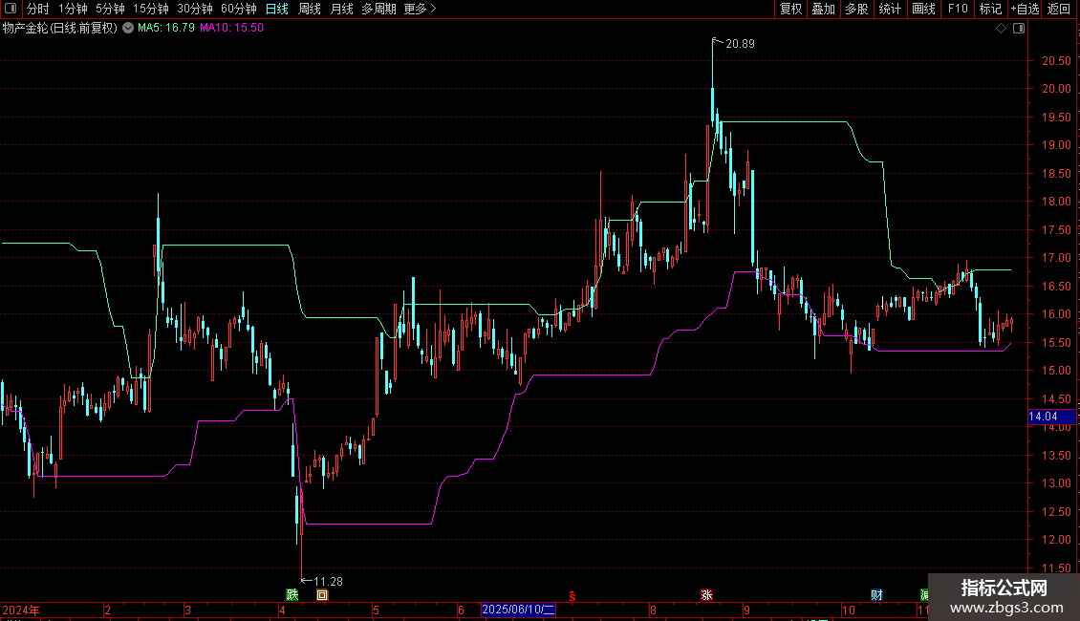Click the 物产金轮(日线.前复权) chart title
Screen dimensions: 1080x621
(x=60, y=28)
